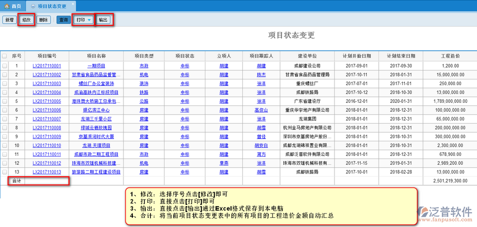Viewport: 477px width, 227px height.
Task: Click tracker link 高俊山 in row 6
Action: [261, 110]
